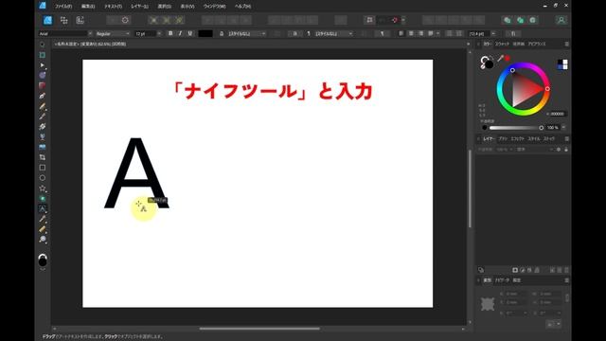Select the Star shape tool

[x=42, y=188]
